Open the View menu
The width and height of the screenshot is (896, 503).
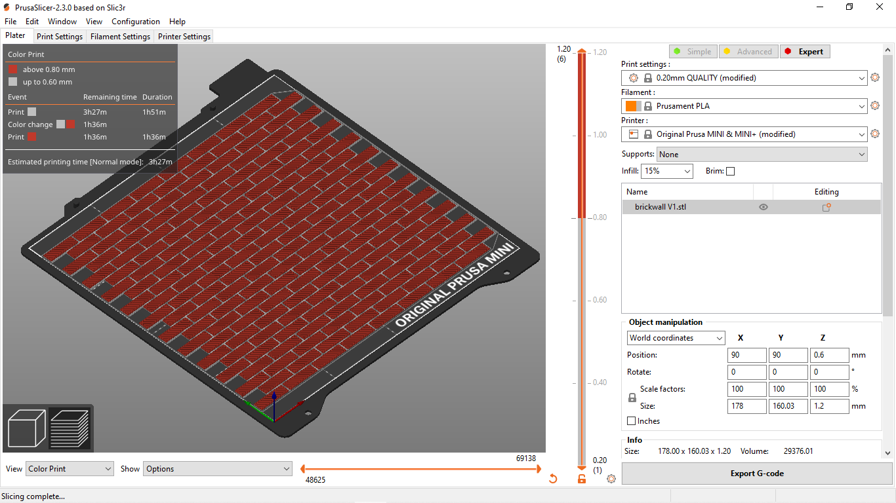[x=94, y=22]
